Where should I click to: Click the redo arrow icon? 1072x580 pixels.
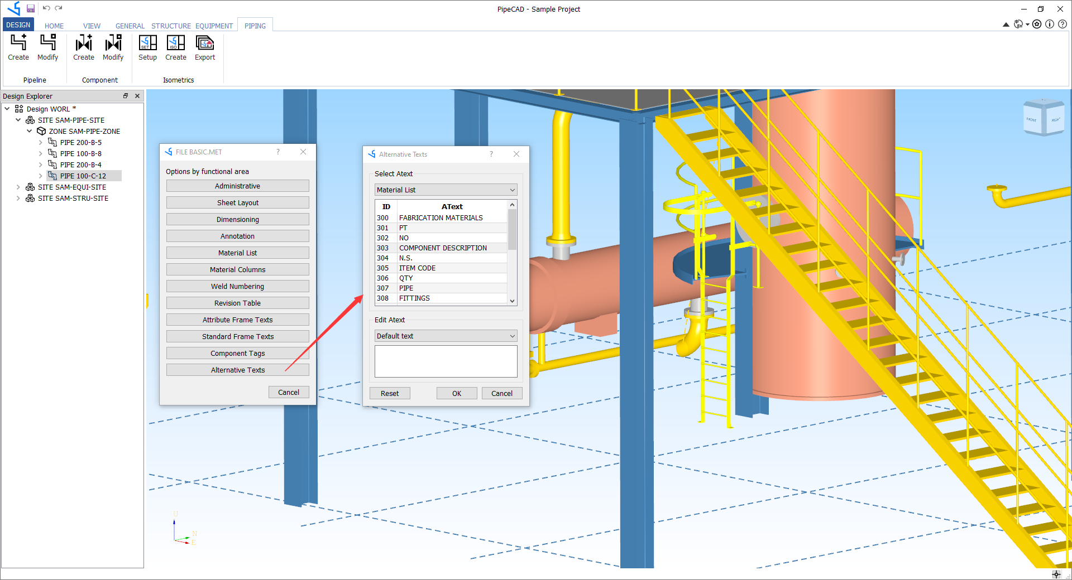click(x=59, y=8)
